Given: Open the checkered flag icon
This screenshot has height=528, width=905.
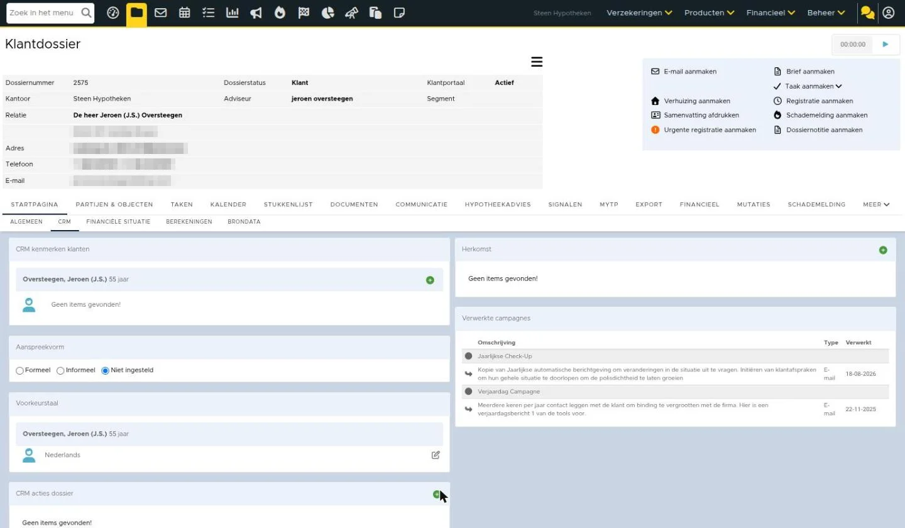Looking at the screenshot, I should click(x=304, y=13).
